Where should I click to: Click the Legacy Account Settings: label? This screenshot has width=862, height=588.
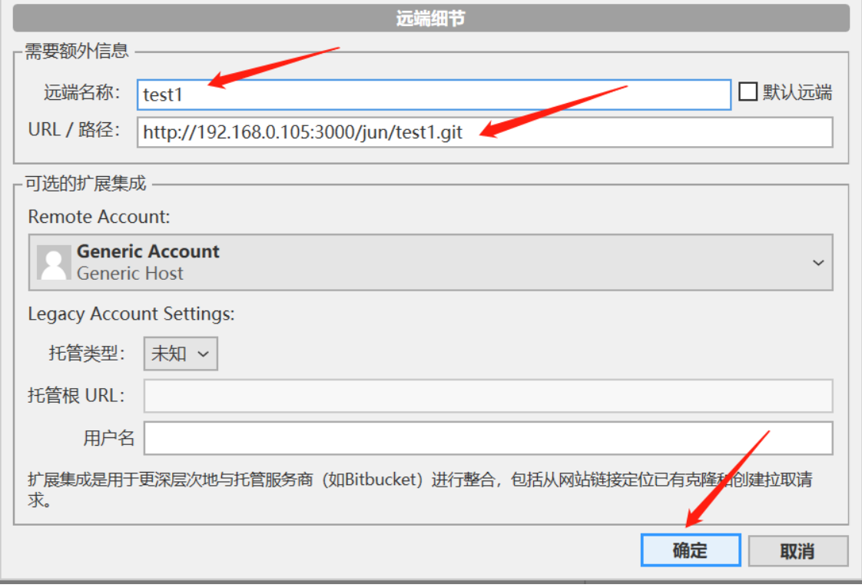coord(131,314)
